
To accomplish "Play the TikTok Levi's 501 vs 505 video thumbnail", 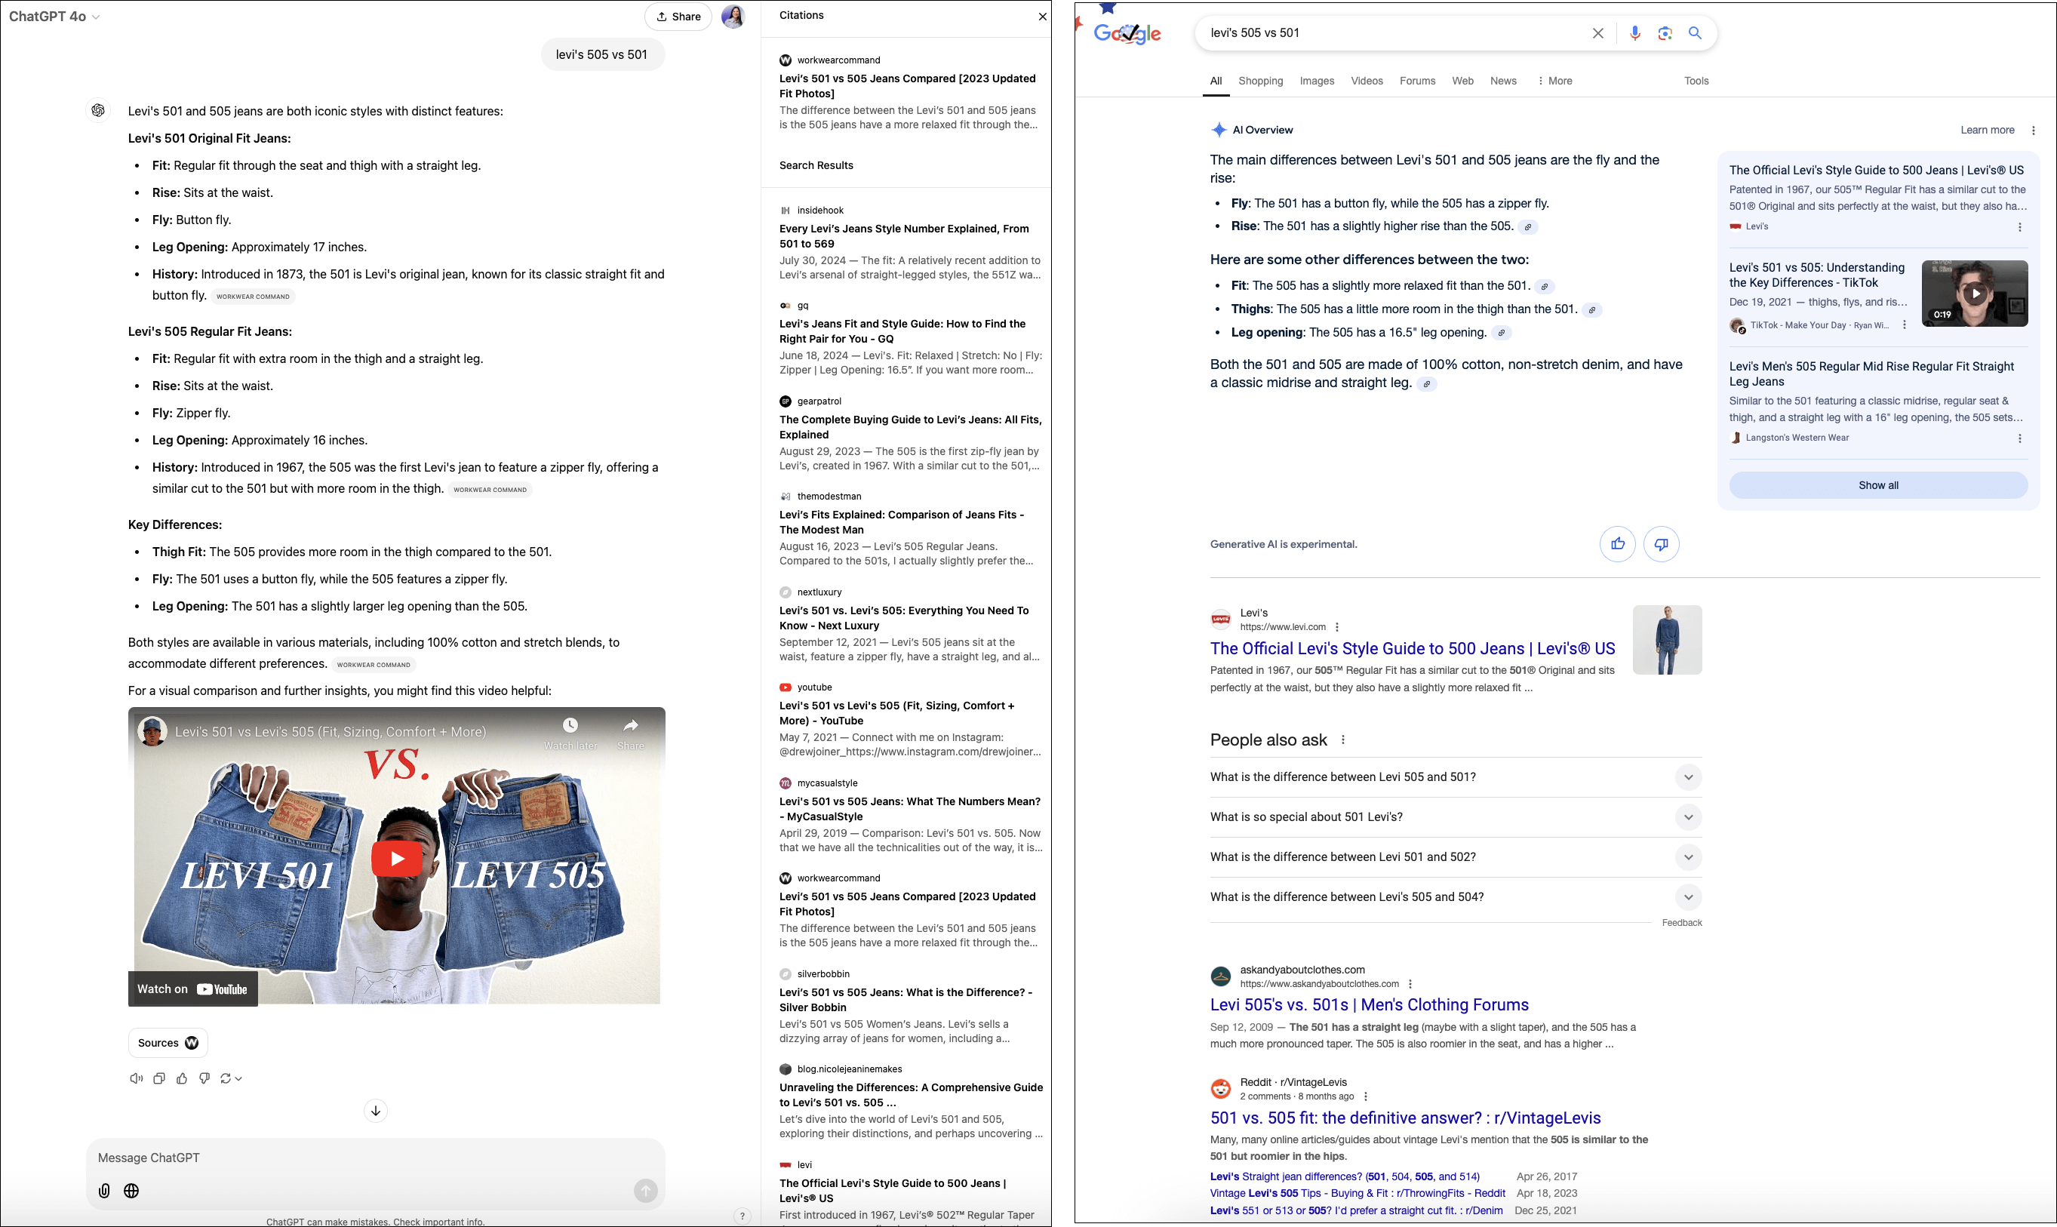I will click(x=1974, y=293).
